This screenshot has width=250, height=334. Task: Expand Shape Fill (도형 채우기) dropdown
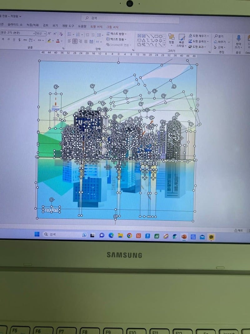[208, 36]
